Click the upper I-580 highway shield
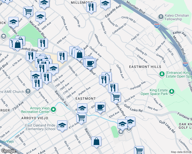Image resolution: width=192 pixels, height=154 pixels. [157, 26]
